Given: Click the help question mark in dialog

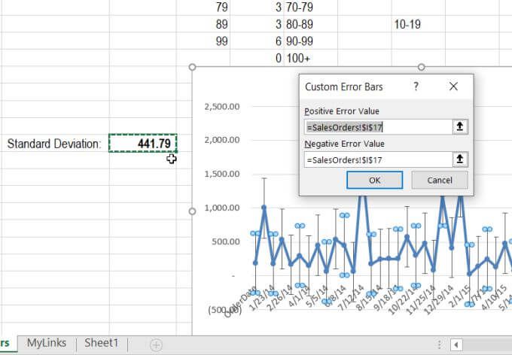Looking at the screenshot, I should pyautogui.click(x=416, y=86).
